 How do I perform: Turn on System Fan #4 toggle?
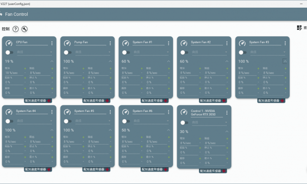pos(9,121)
